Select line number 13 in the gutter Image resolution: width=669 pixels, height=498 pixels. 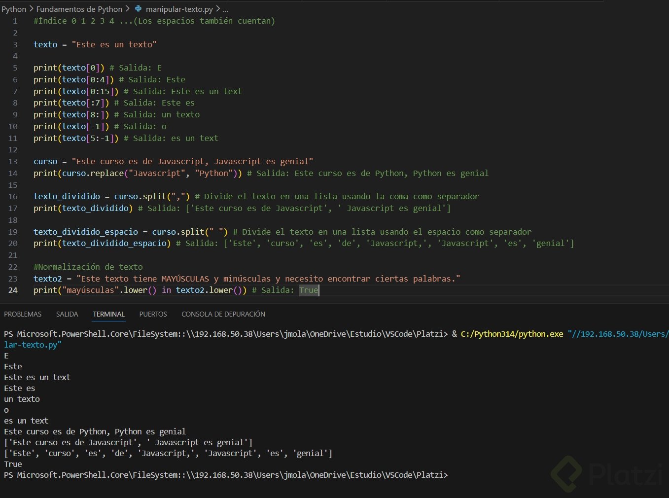(x=13, y=162)
